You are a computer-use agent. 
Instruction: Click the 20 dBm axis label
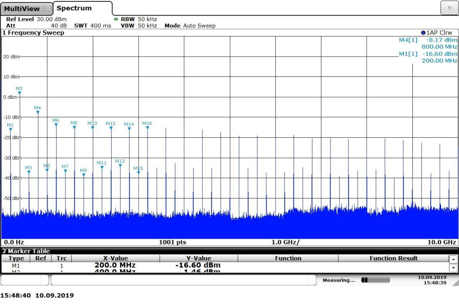[11, 57]
